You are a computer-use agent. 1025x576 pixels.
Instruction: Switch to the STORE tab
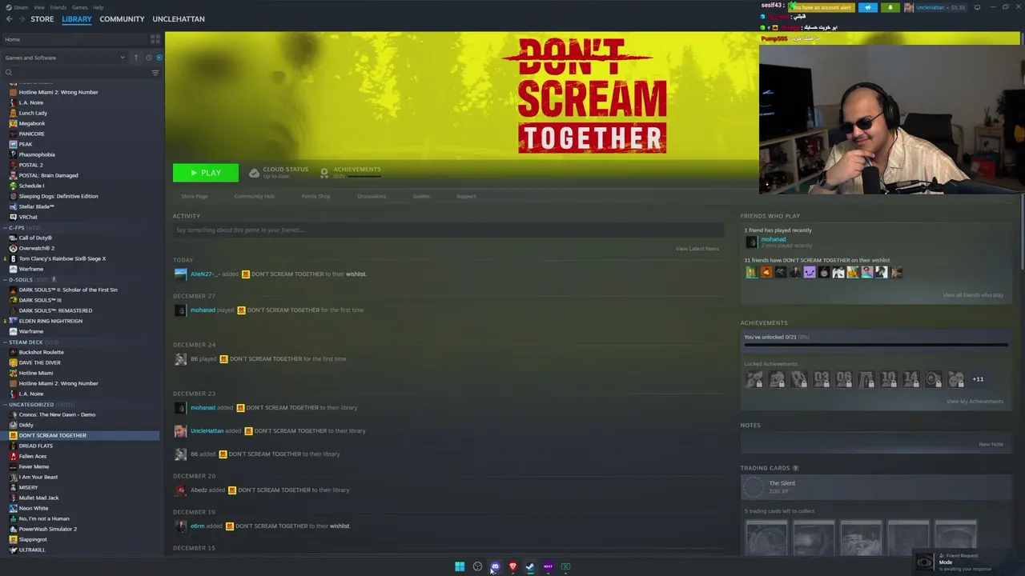(x=42, y=18)
